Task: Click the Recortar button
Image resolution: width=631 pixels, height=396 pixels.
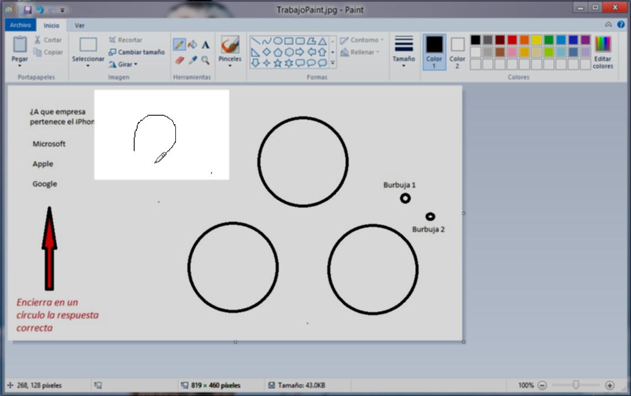Action: point(125,40)
